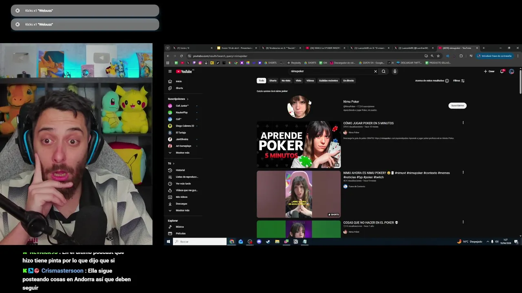Expand the Suscripciones section chevron
Viewport: 522px width, 293px height.
point(188,99)
